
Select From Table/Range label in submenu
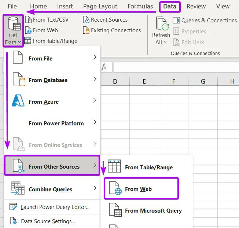pyautogui.click(x=149, y=168)
